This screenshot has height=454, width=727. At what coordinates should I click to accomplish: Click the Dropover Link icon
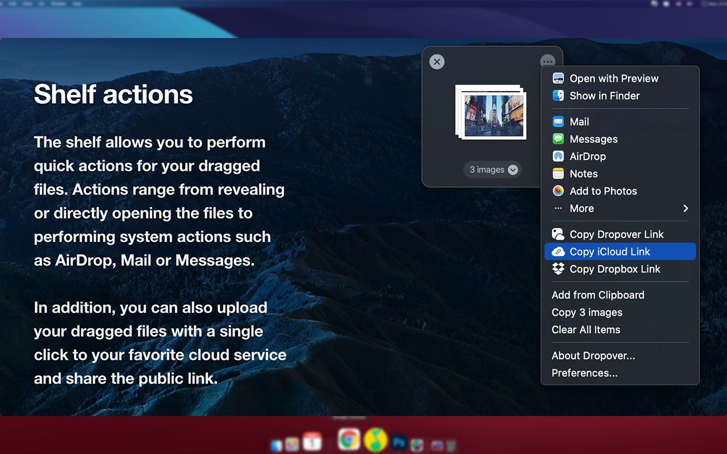click(x=558, y=234)
